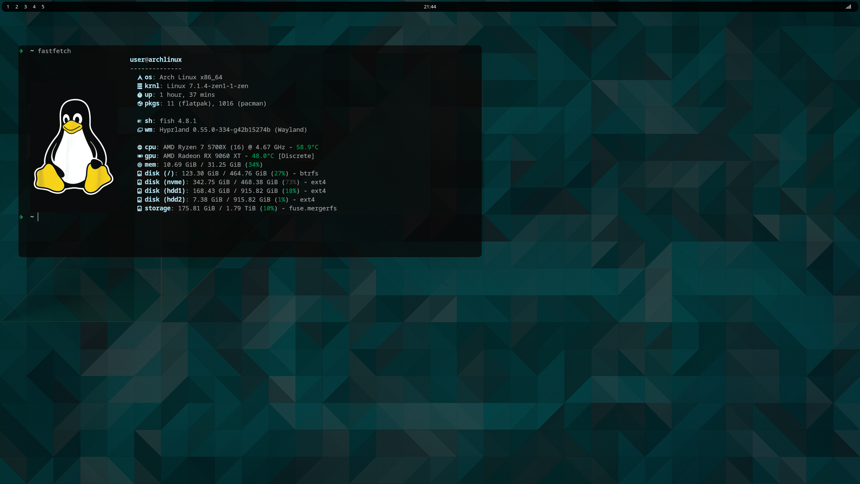The width and height of the screenshot is (860, 484).
Task: Click the storage usage '175.81 GiB / 1.79 TiB'
Action: click(217, 208)
